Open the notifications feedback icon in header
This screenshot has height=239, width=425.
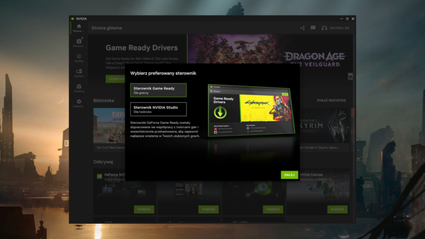pyautogui.click(x=313, y=28)
